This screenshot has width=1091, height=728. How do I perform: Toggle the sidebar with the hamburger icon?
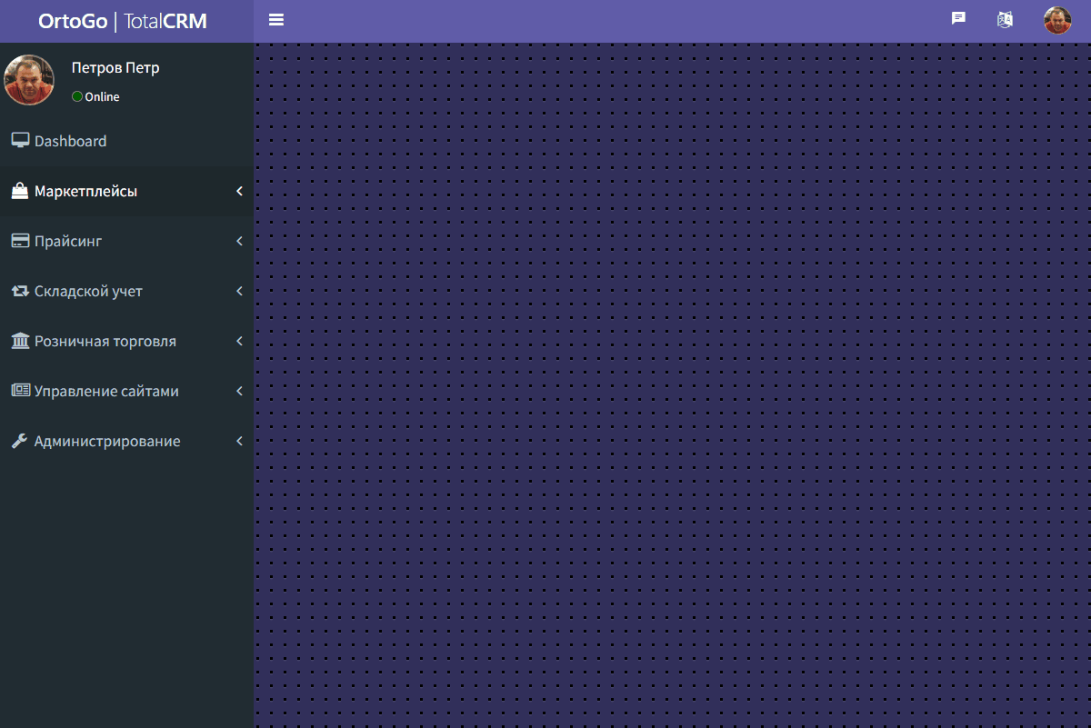276,20
